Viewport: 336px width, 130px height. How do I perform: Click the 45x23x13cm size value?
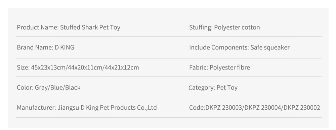[48, 68]
